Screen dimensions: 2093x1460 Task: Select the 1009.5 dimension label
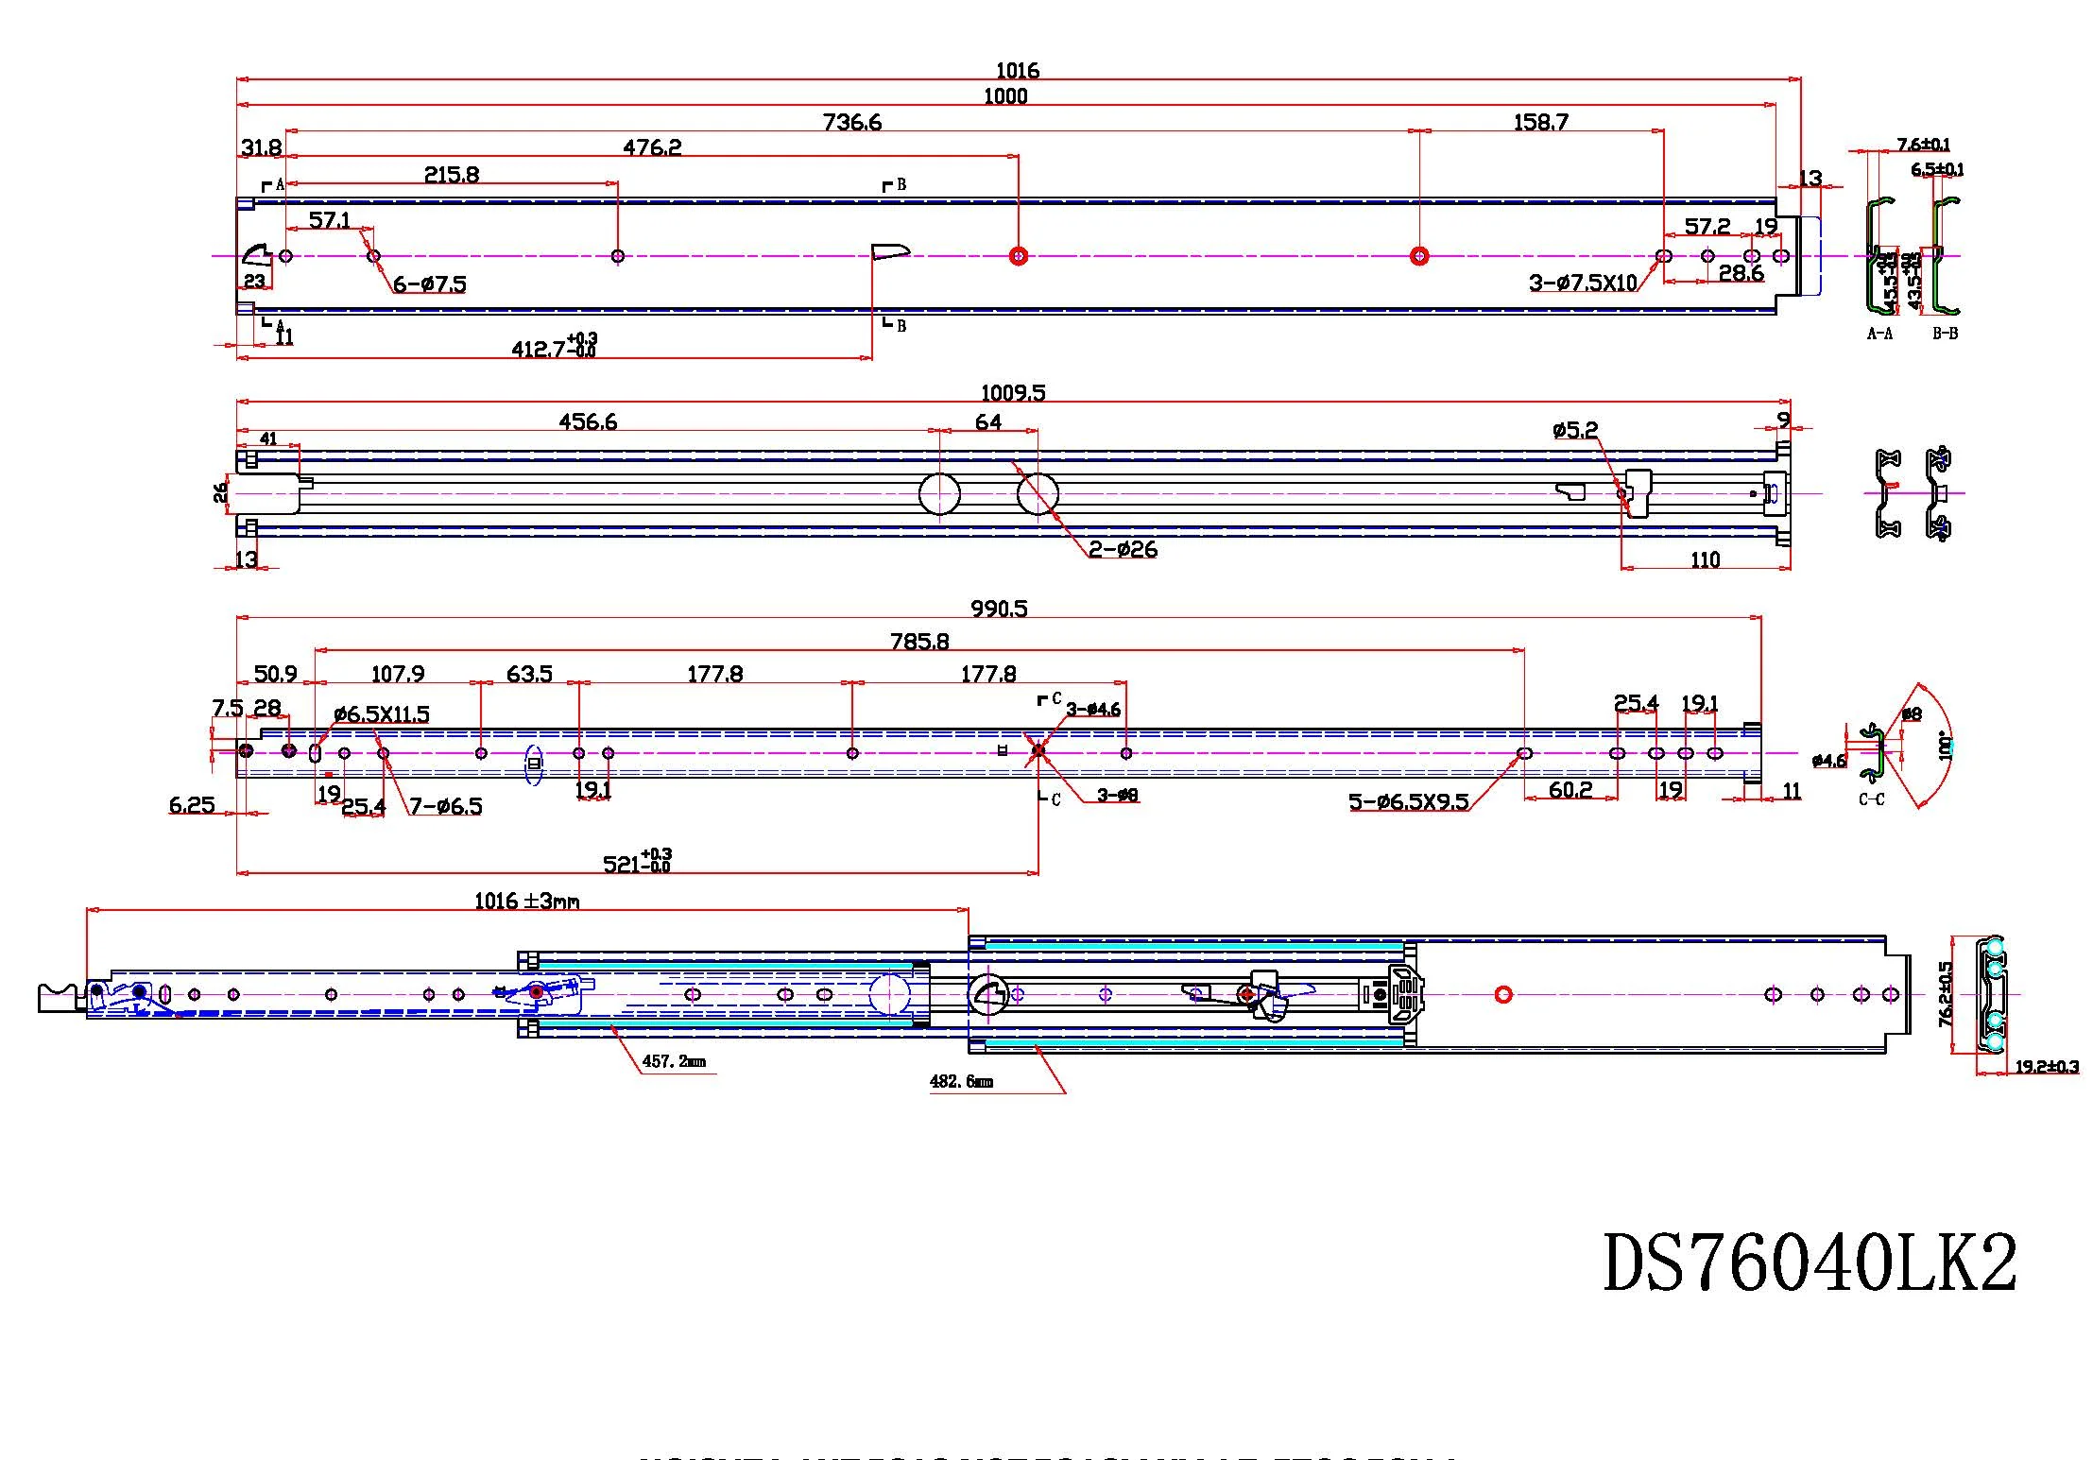(1013, 393)
